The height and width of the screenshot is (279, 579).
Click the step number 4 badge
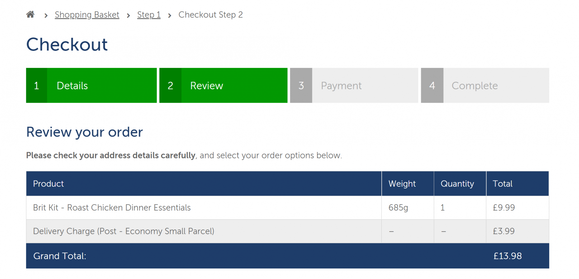432,85
